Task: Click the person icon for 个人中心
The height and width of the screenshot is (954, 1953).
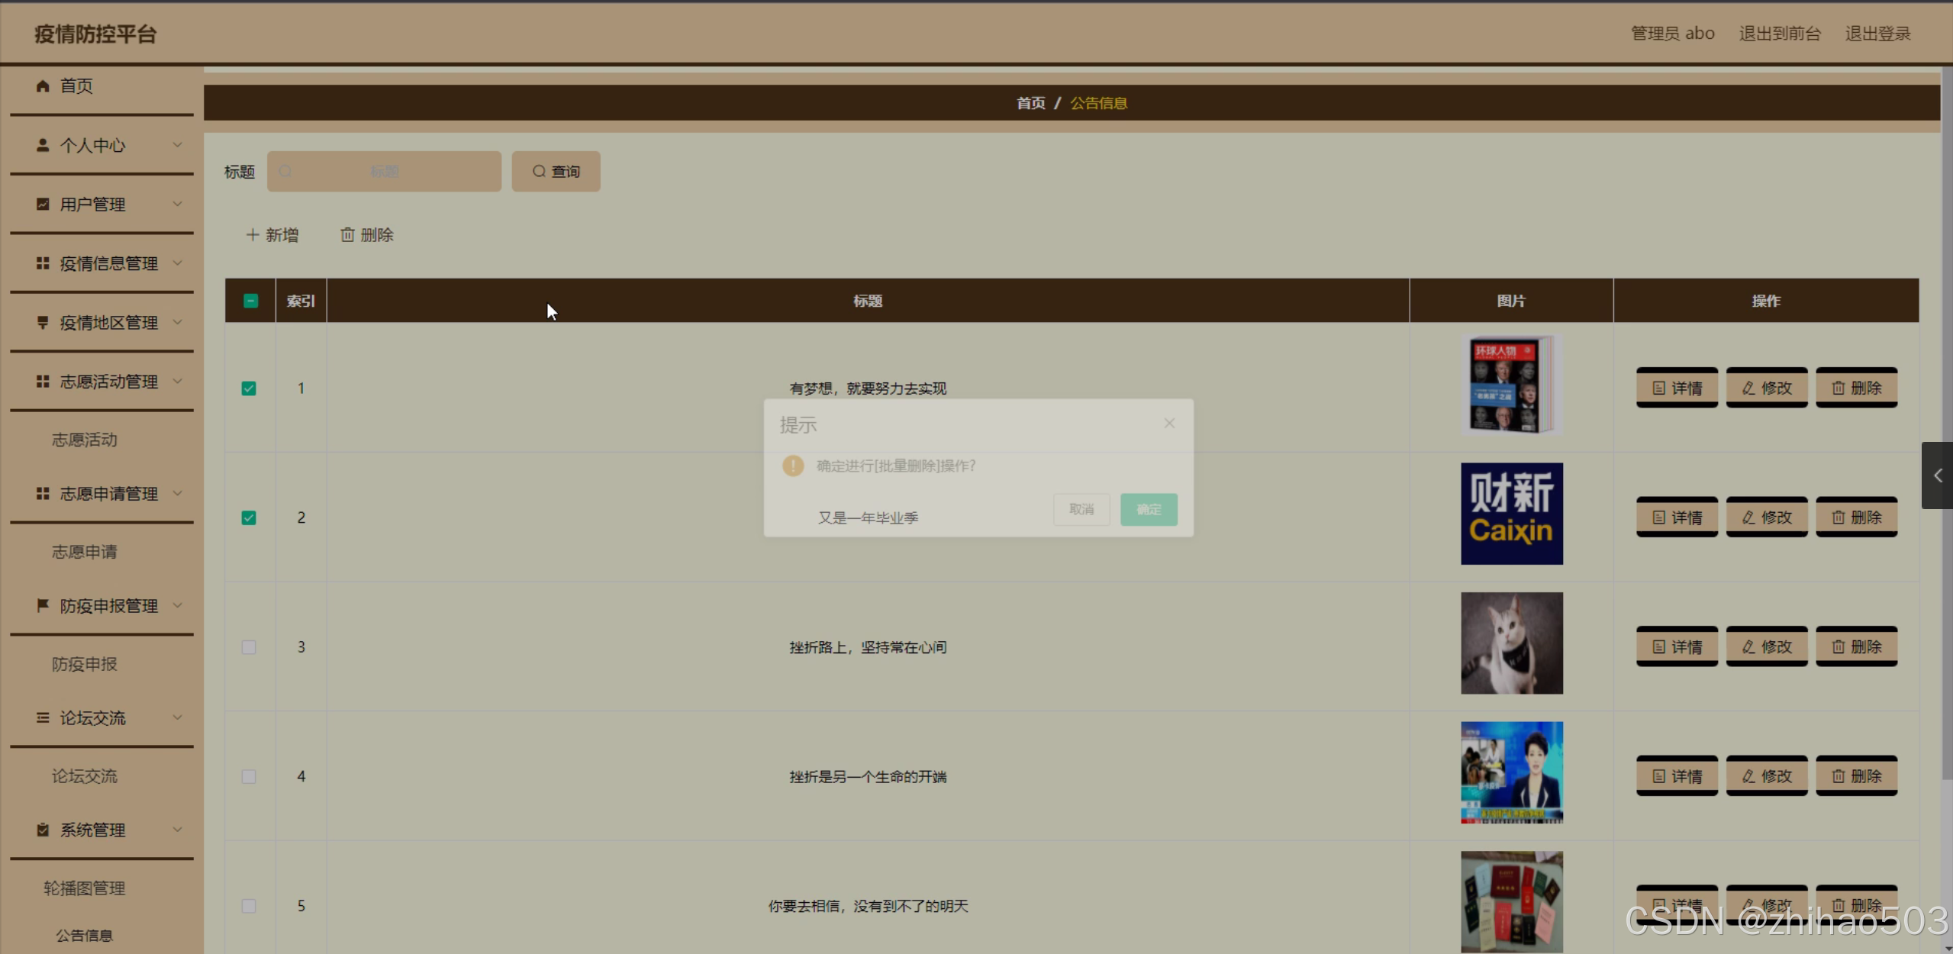Action: 43,145
